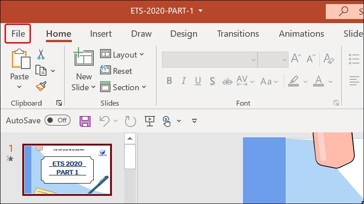
Task: Toggle the AutoSave switch
Action: (57, 120)
